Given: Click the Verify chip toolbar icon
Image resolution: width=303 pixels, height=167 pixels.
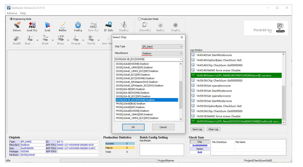Looking at the screenshot, I should [x=91, y=38].
